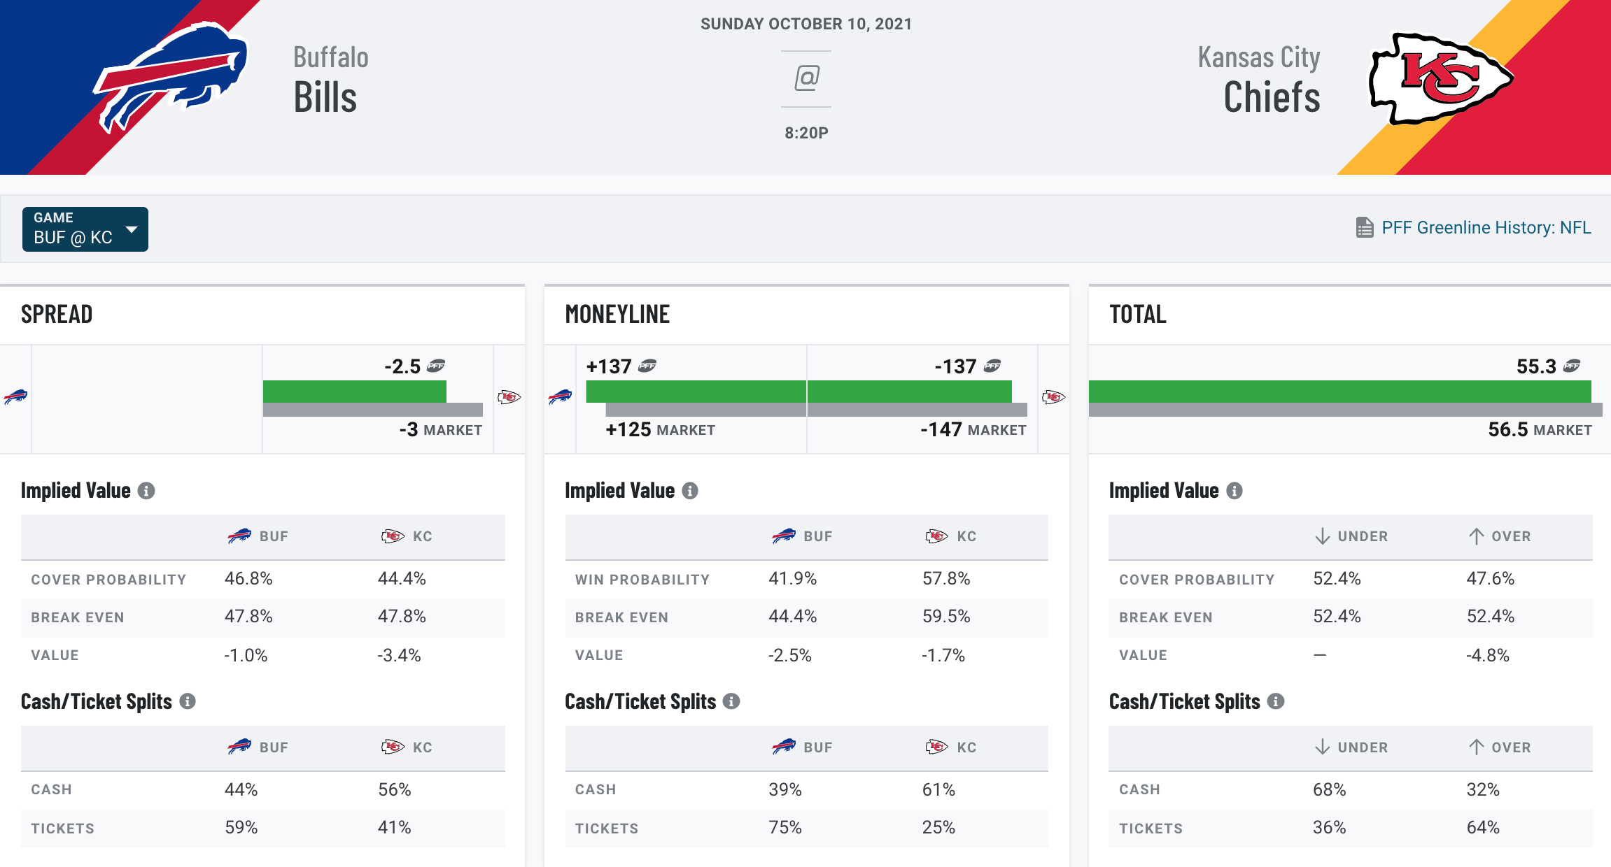Click the MONEYLINE panel heading
Image resolution: width=1611 pixels, height=867 pixels.
[x=617, y=315]
